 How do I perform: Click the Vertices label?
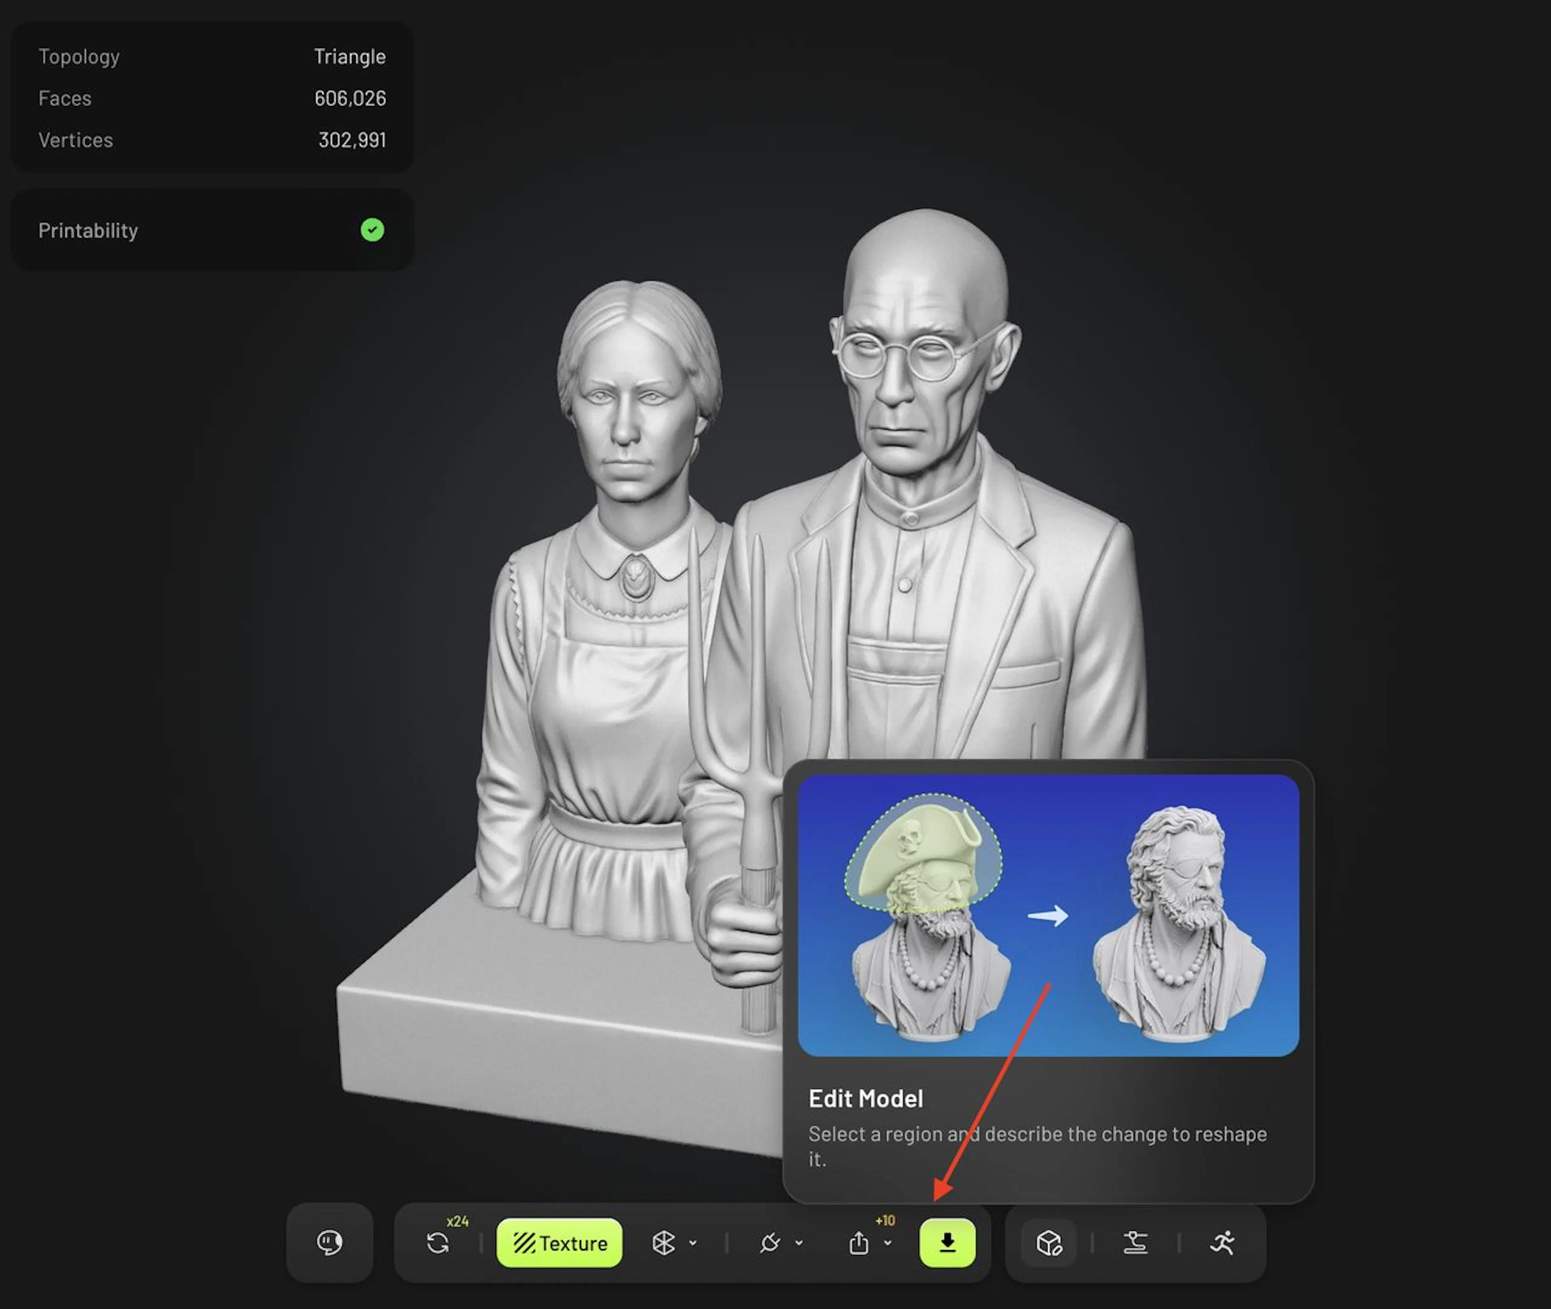(76, 139)
